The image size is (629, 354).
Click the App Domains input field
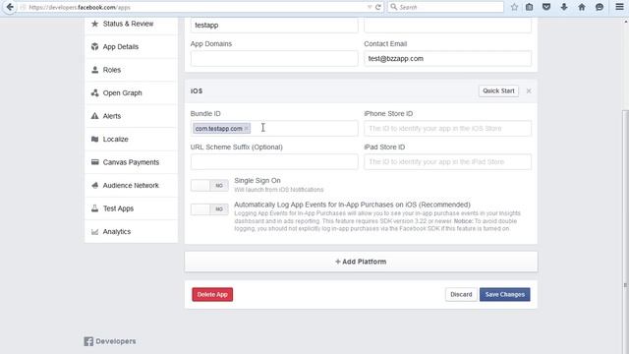pos(274,59)
